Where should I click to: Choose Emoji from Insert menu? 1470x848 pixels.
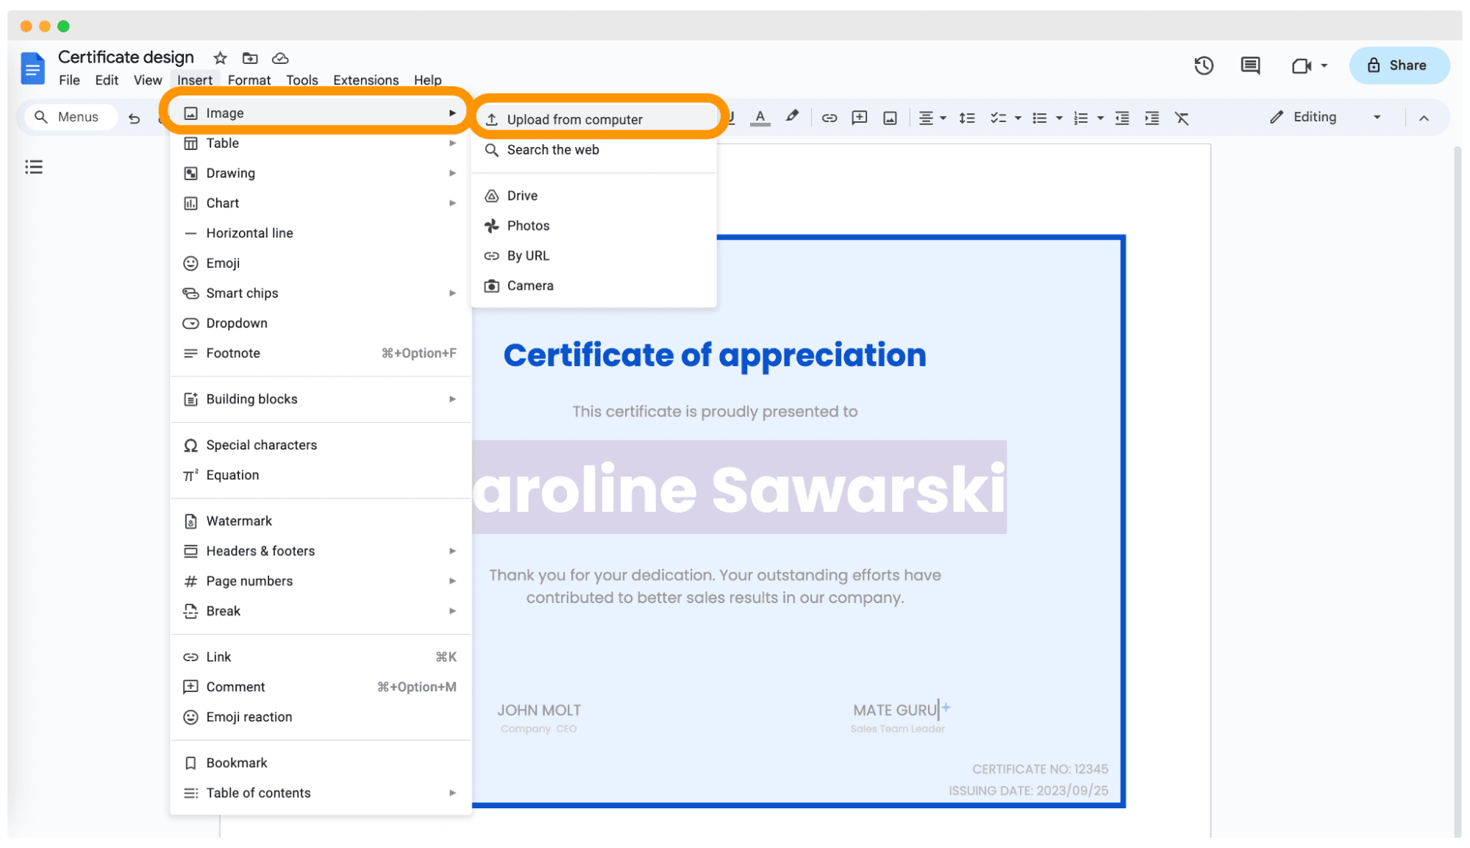(x=320, y=264)
